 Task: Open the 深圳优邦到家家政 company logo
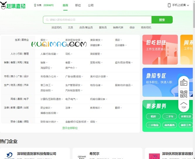tap(154, 156)
